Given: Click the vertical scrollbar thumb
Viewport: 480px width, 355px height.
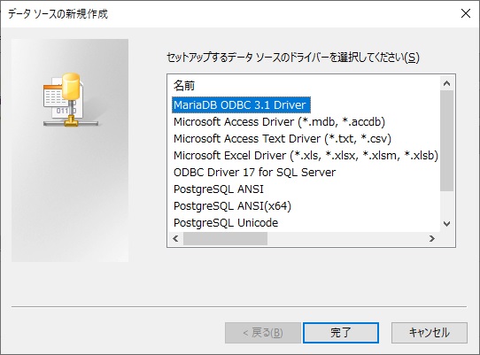Looking at the screenshot, I should tap(446, 141).
